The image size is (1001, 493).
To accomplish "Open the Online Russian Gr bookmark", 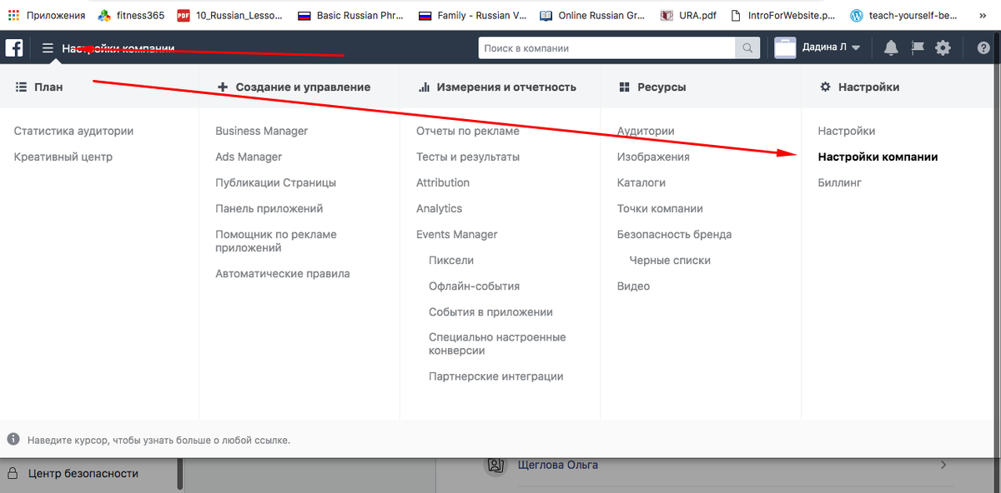I will 593,15.
